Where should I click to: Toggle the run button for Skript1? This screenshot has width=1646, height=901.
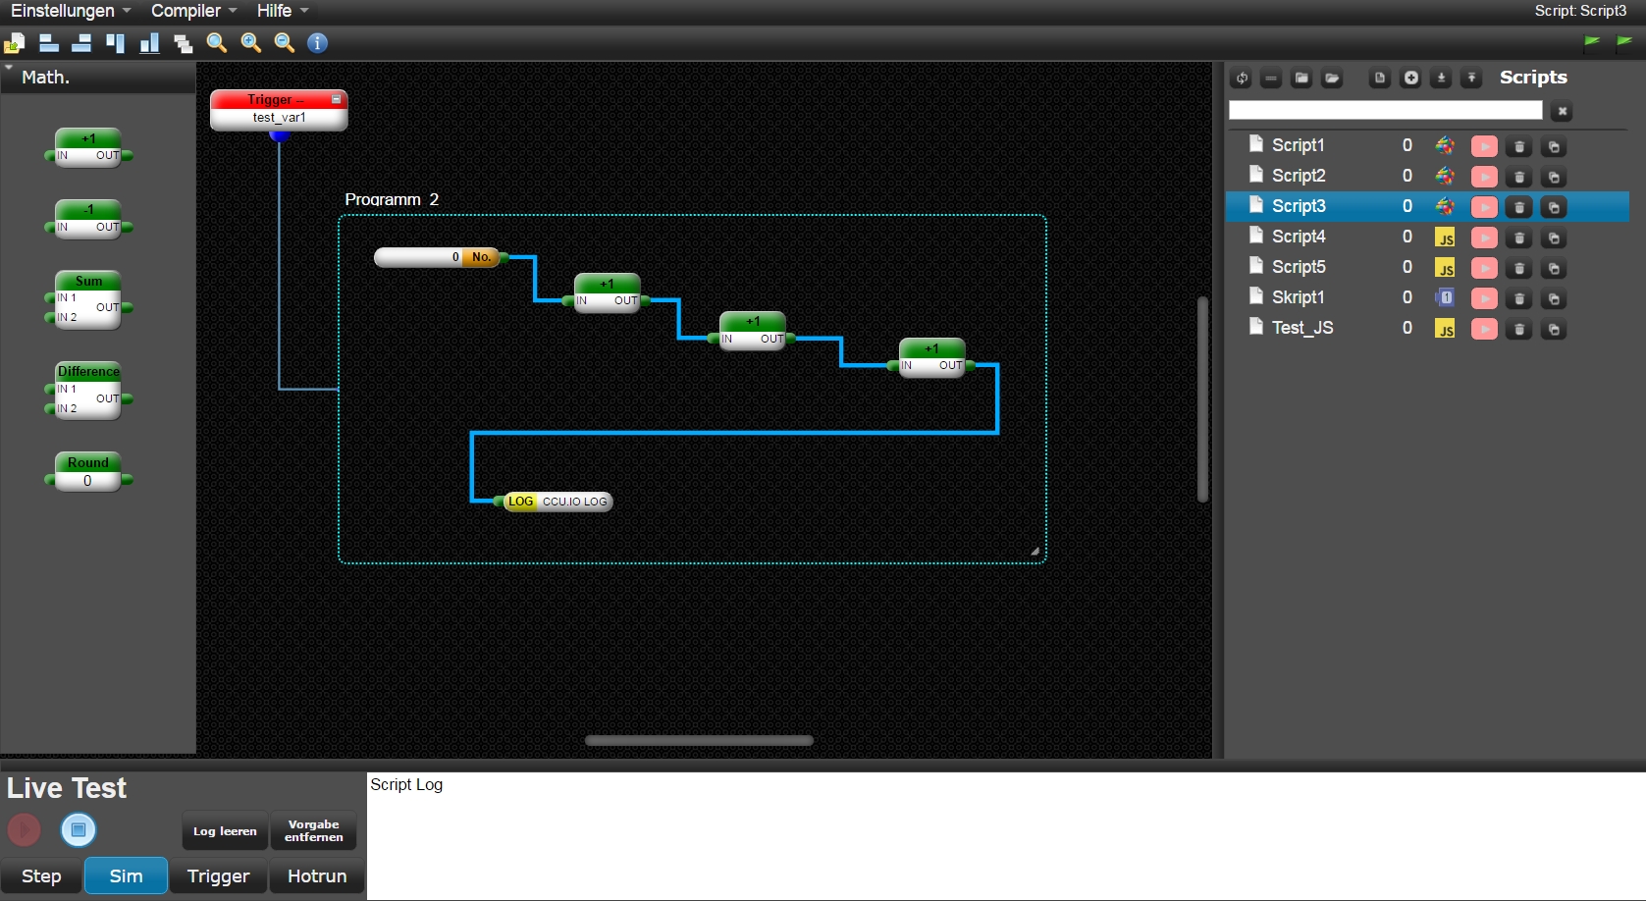(x=1484, y=299)
